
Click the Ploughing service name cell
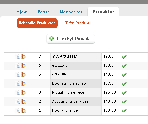point(76,93)
